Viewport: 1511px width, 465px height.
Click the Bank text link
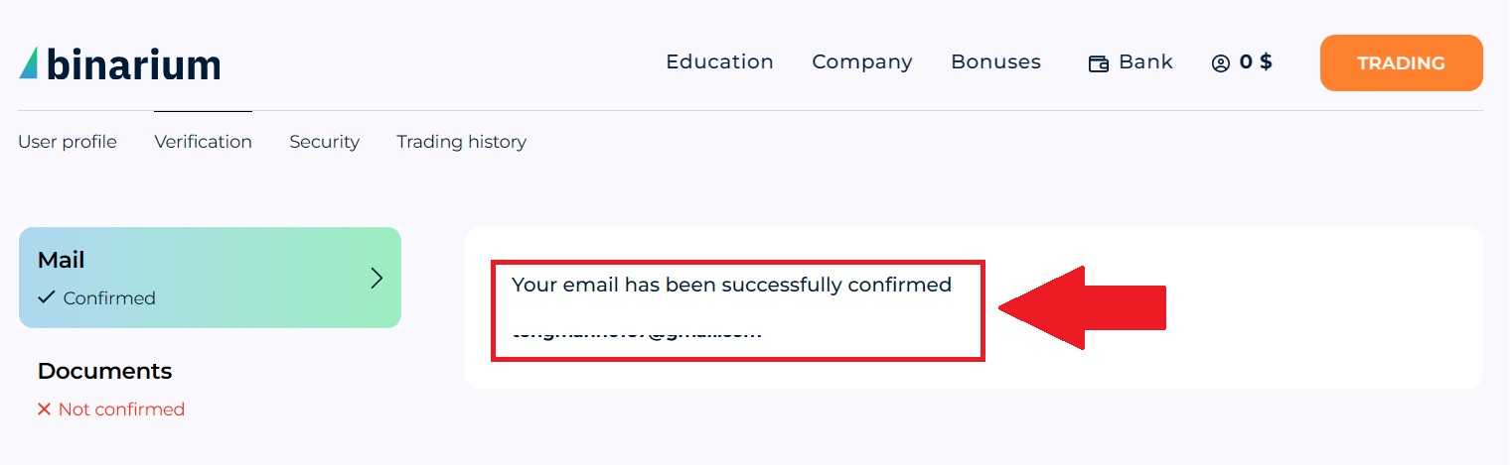tap(1145, 61)
